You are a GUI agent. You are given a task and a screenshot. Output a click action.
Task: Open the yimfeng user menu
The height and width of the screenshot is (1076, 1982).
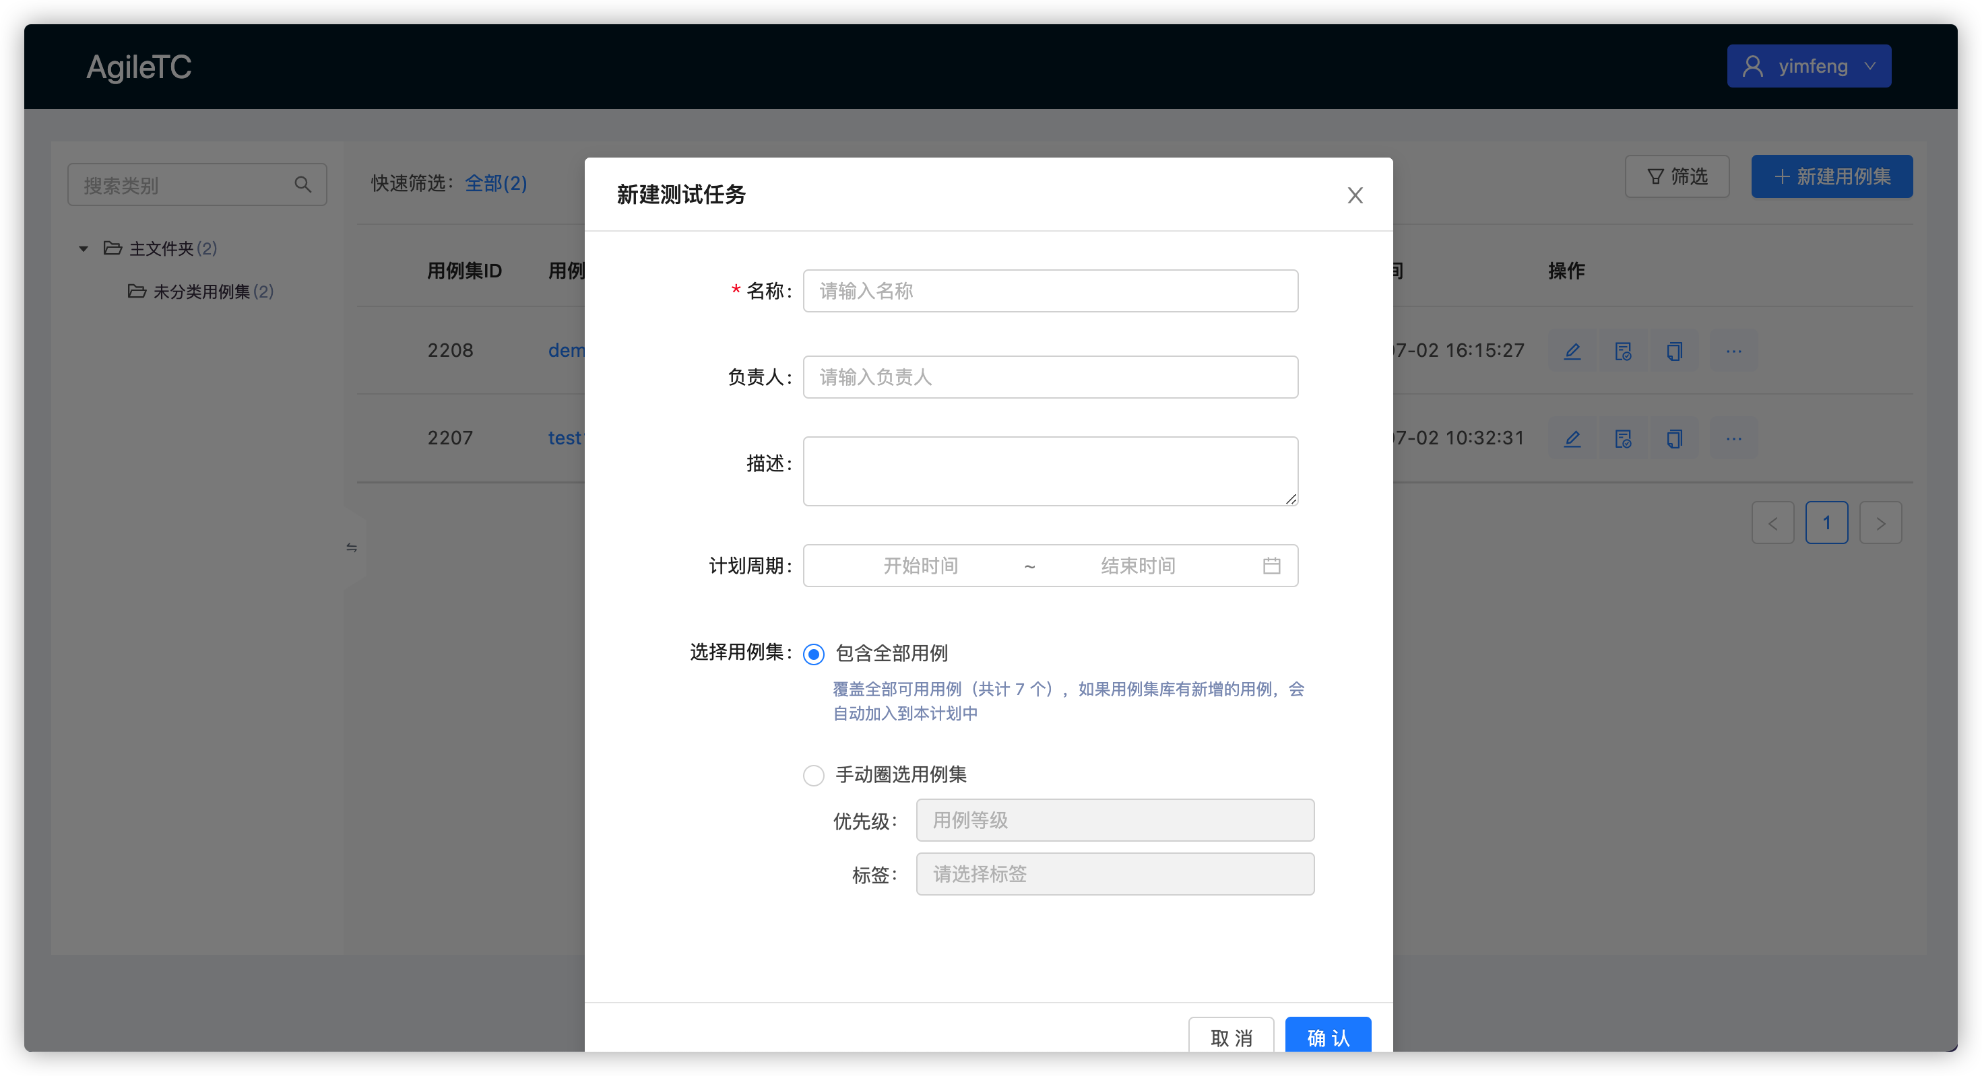(x=1809, y=66)
